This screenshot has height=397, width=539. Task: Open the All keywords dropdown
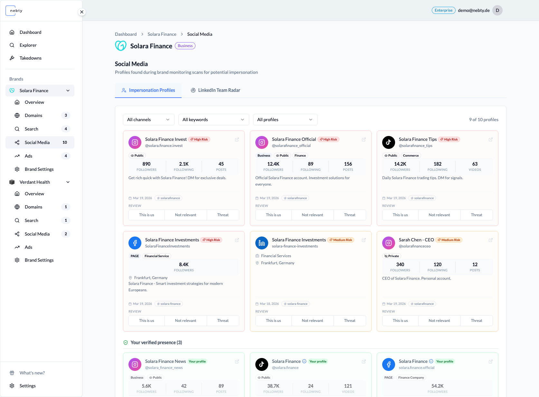214,120
